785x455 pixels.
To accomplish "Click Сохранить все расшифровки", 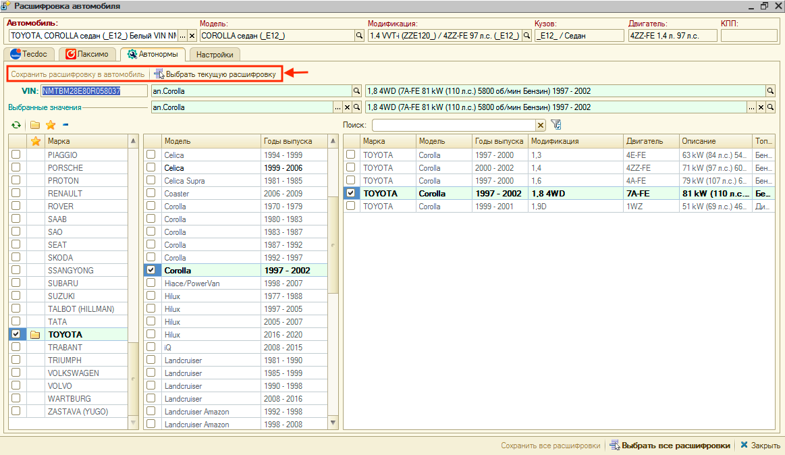I will click(550, 446).
